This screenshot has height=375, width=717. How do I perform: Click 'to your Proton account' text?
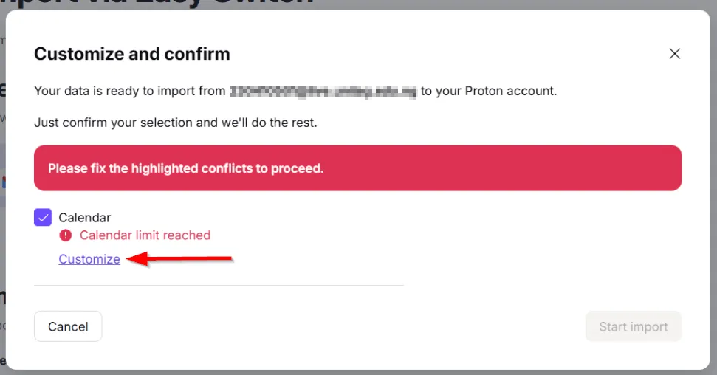(488, 92)
